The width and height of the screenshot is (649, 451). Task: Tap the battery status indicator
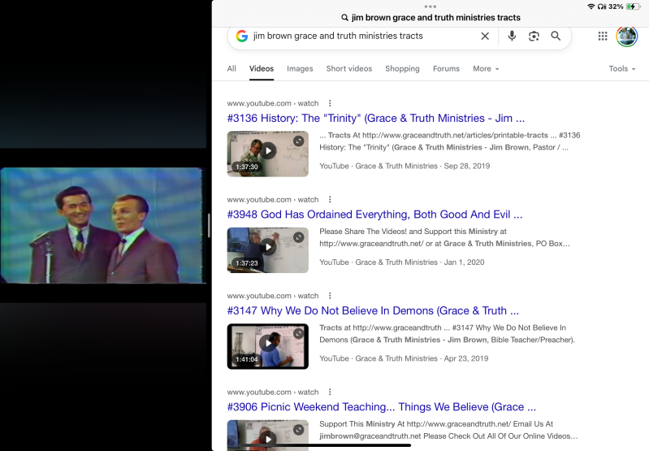(x=634, y=7)
